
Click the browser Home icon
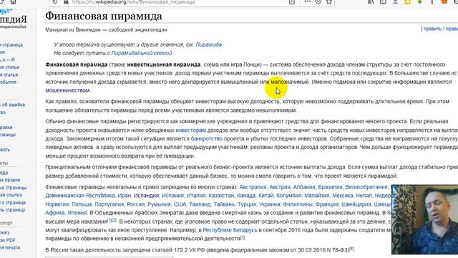point(14,1)
